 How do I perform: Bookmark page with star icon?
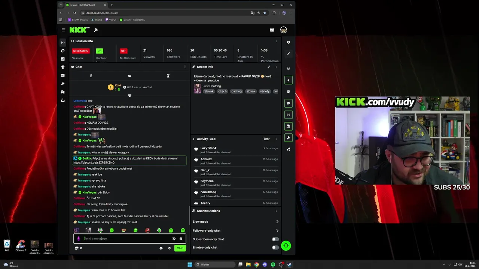click(265, 13)
